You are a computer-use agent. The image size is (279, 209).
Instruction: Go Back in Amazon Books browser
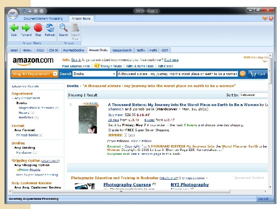(14, 30)
